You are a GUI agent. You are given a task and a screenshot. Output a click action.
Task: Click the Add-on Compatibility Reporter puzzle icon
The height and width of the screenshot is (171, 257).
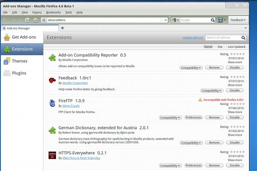pos(52,58)
